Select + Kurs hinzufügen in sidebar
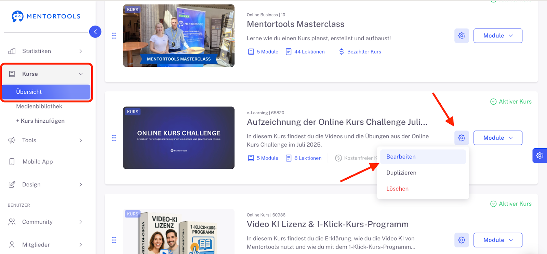This screenshot has width=547, height=254. (x=40, y=121)
